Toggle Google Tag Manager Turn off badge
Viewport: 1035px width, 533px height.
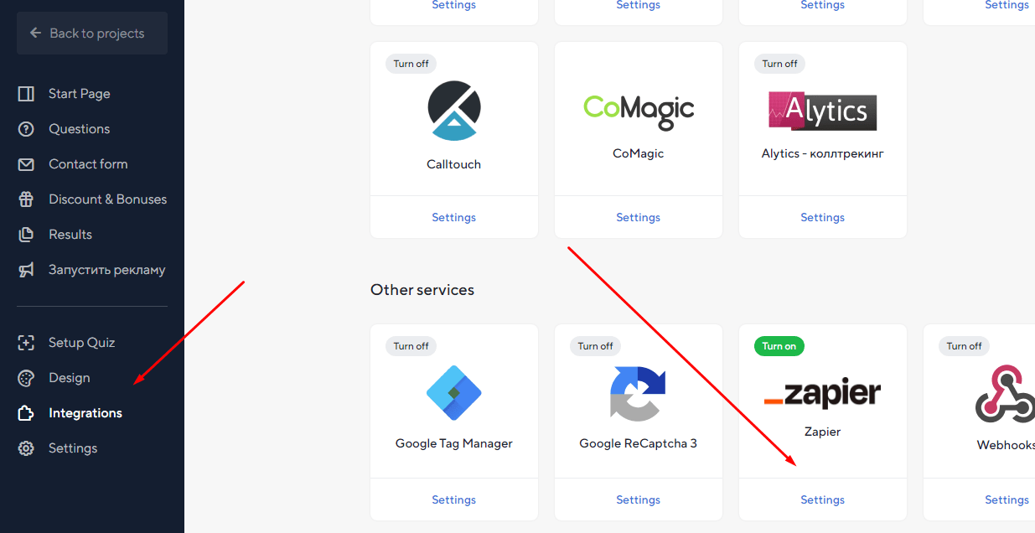pyautogui.click(x=411, y=346)
